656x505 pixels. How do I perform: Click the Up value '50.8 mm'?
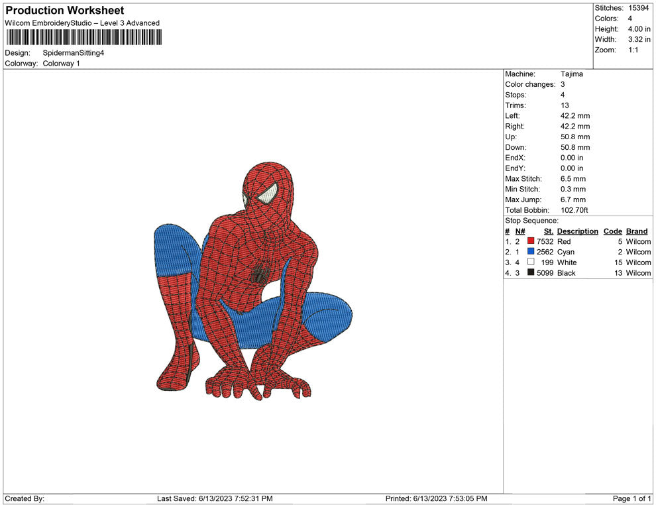coord(575,137)
